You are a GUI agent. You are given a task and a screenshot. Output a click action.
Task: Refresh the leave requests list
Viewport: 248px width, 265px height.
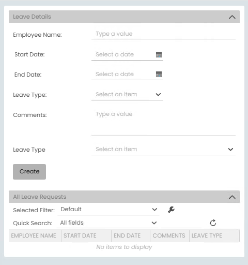click(x=213, y=223)
